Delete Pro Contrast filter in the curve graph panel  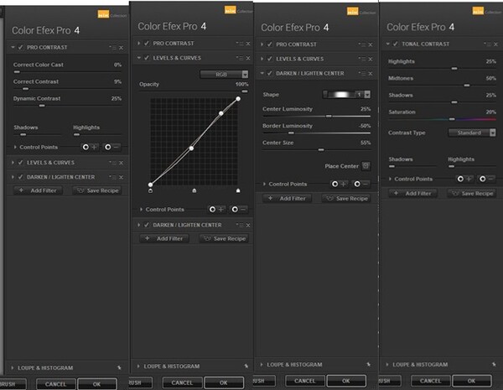[x=248, y=44]
